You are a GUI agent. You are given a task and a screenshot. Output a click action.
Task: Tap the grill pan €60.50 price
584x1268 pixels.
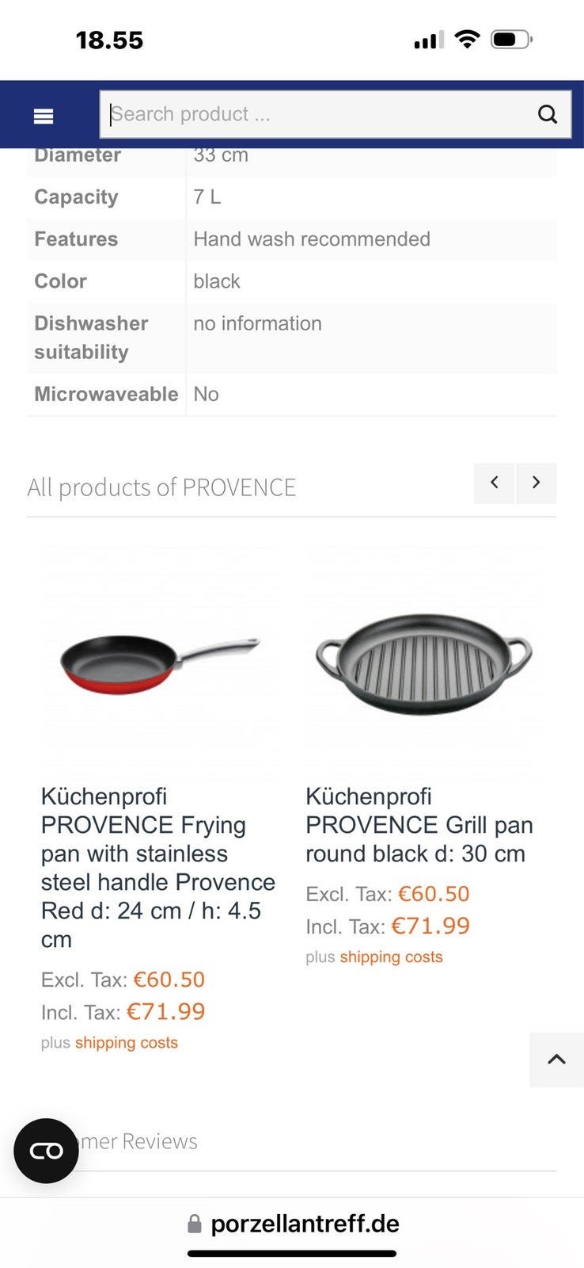point(434,894)
